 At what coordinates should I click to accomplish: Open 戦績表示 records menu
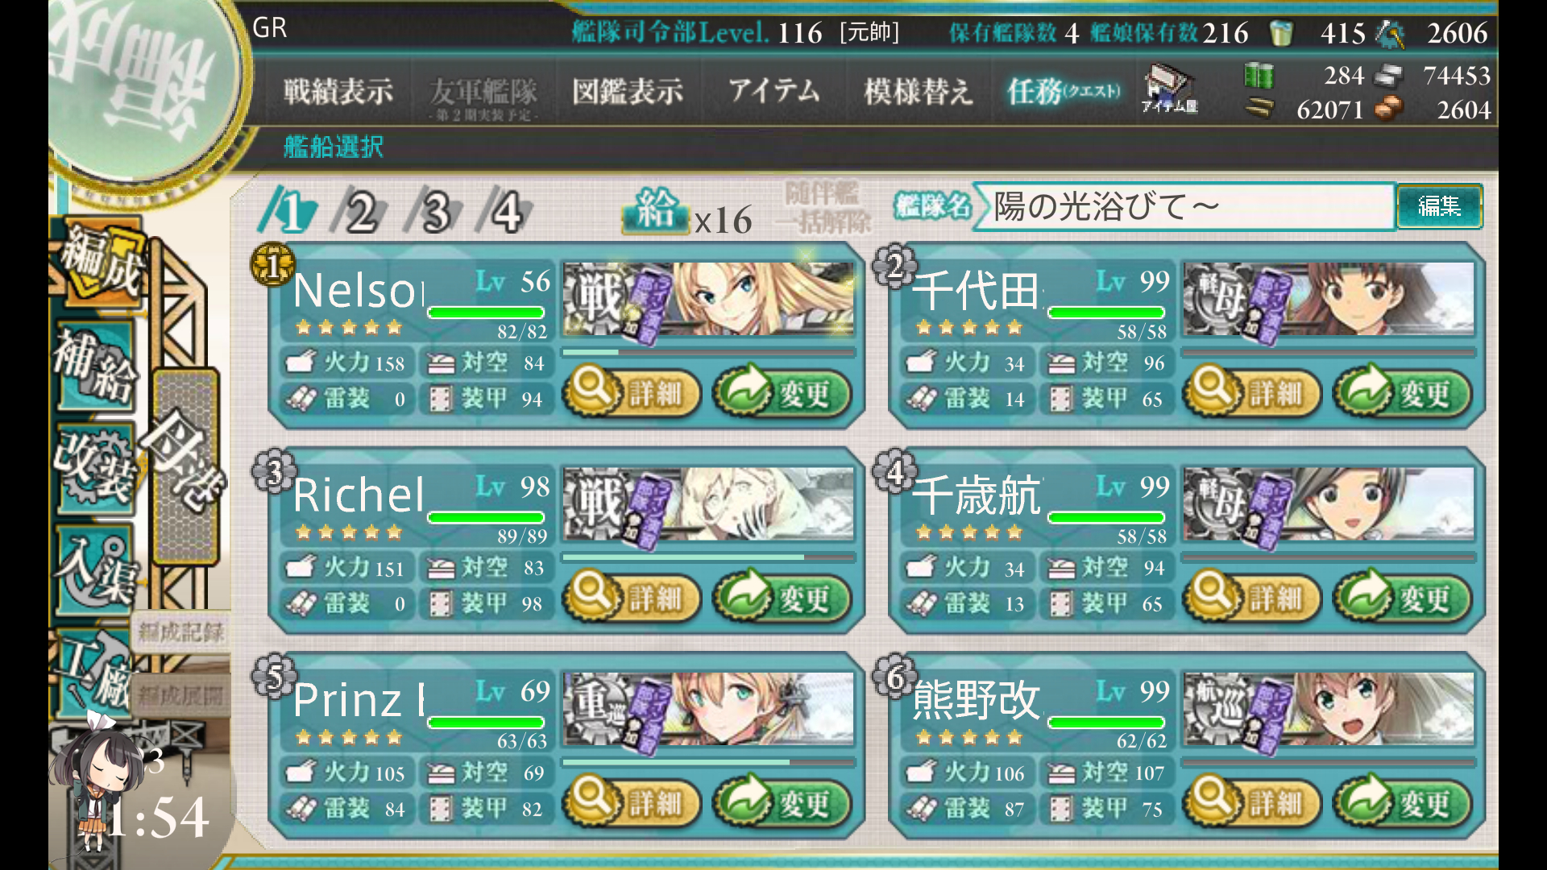pyautogui.click(x=338, y=91)
